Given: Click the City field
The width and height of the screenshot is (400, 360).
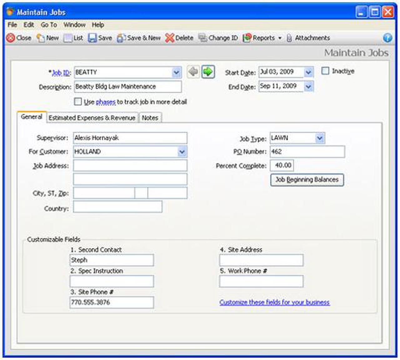Looking at the screenshot, I should [104, 193].
